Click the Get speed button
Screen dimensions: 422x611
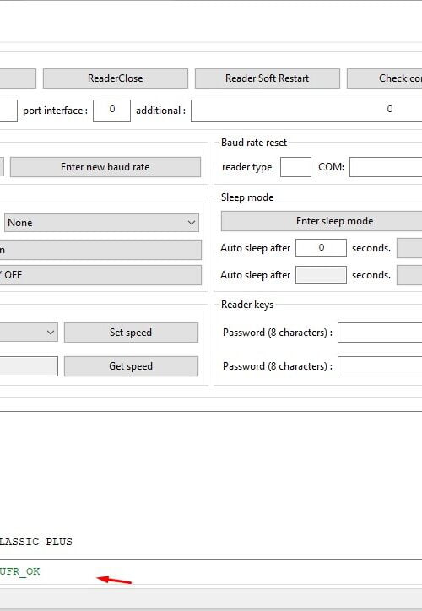pos(131,366)
